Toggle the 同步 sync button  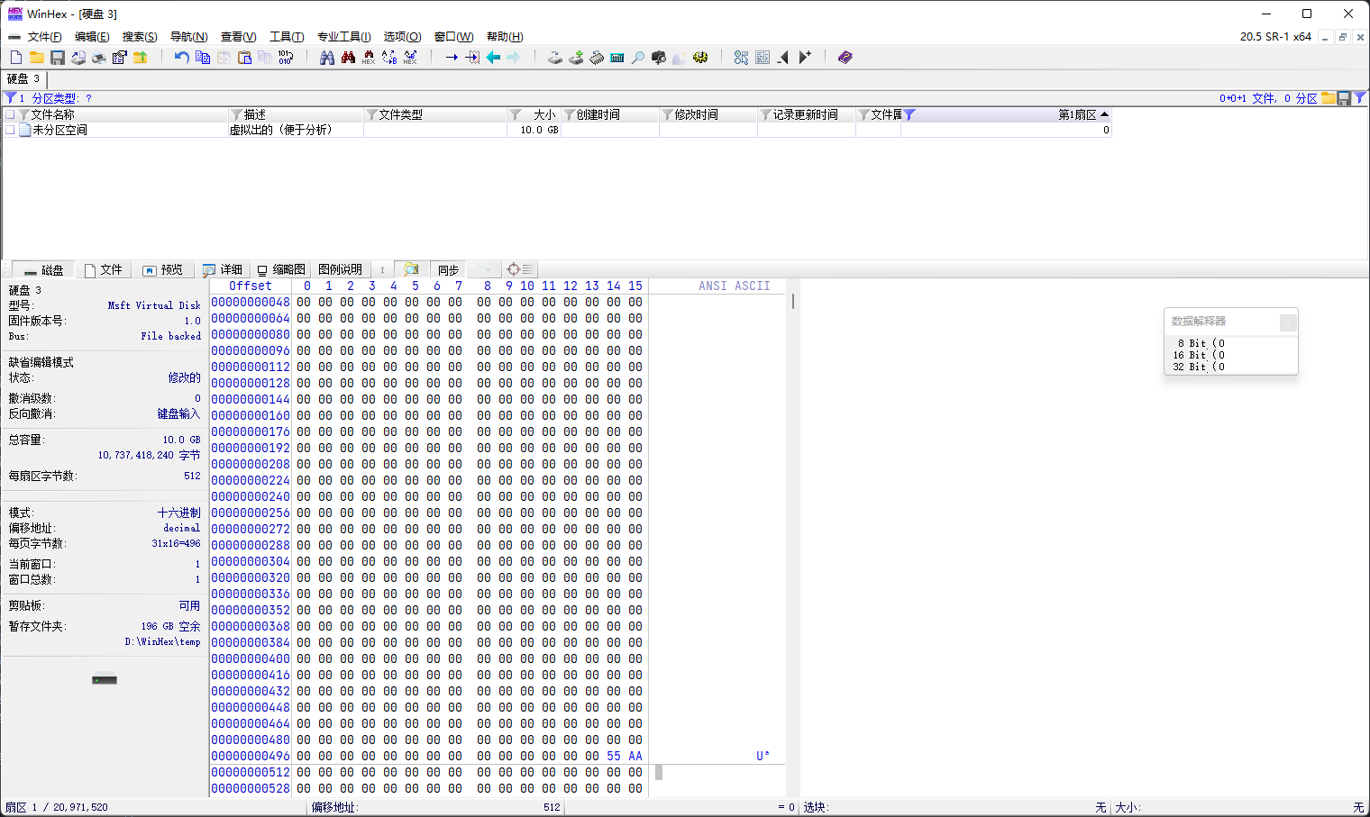(x=448, y=269)
